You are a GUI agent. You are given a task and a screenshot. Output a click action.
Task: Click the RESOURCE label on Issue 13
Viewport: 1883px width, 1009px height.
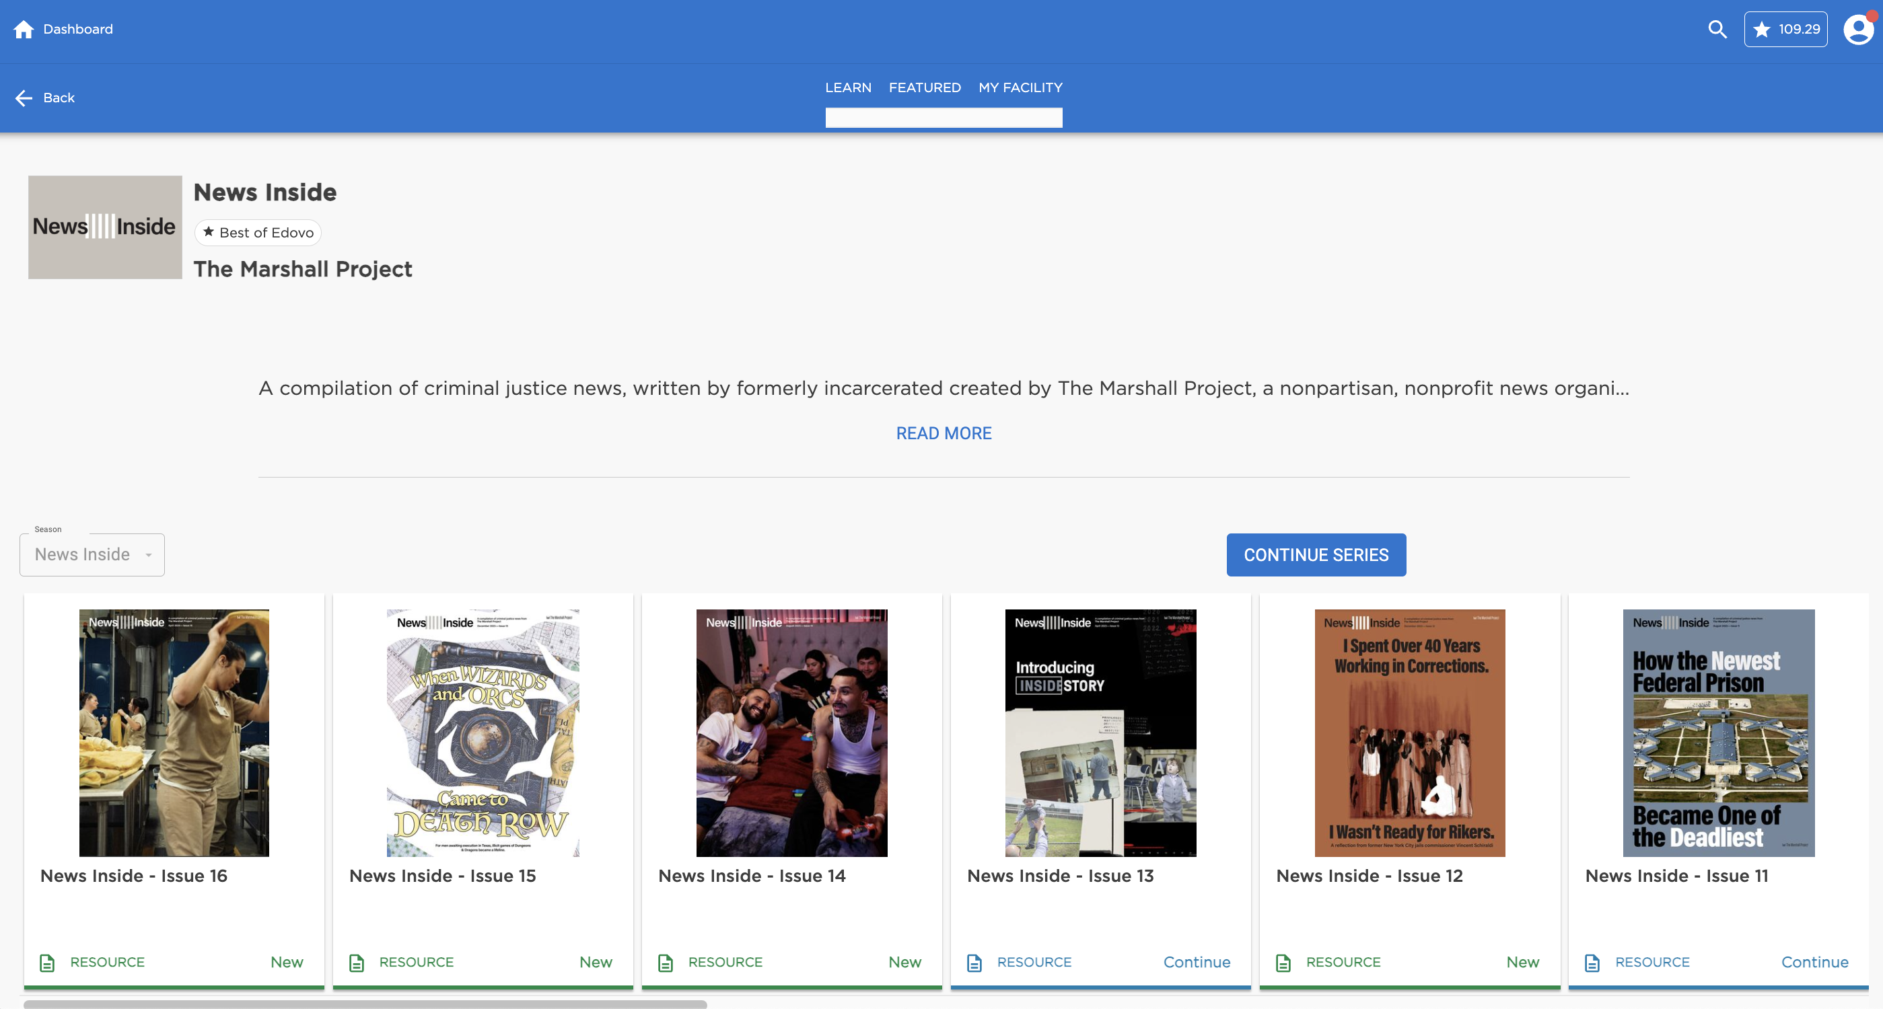(x=1034, y=962)
